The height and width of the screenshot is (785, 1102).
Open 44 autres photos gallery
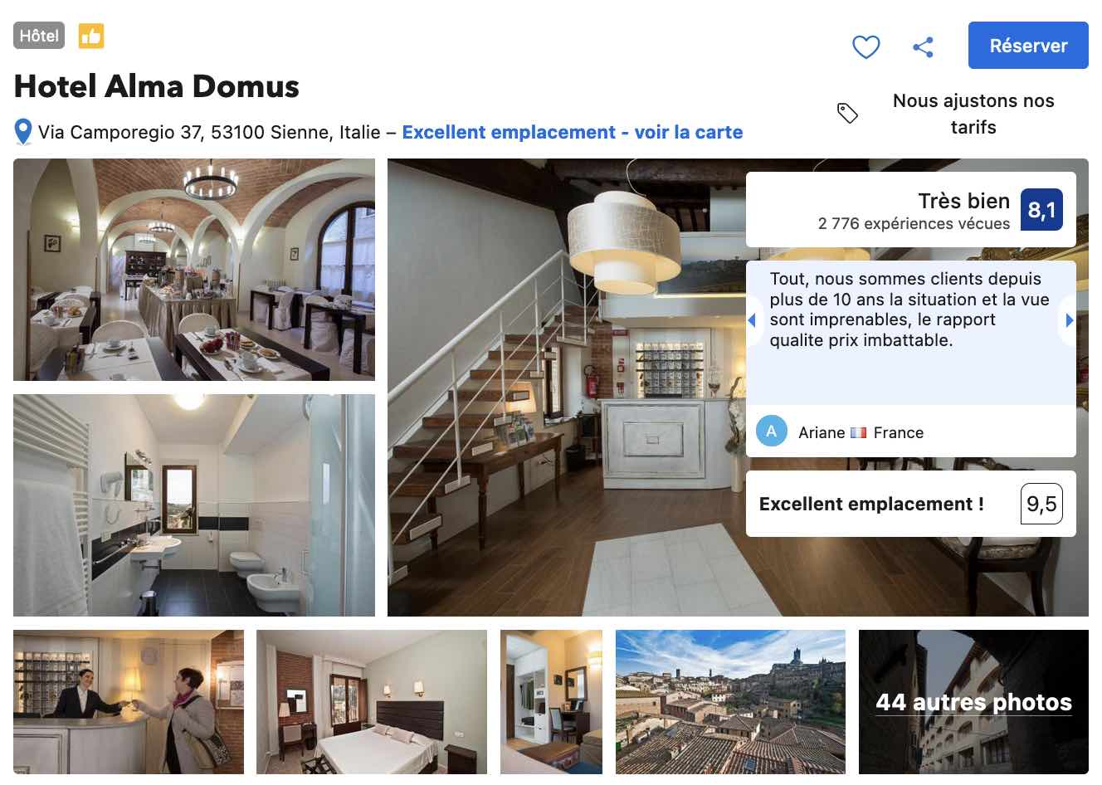[973, 702]
